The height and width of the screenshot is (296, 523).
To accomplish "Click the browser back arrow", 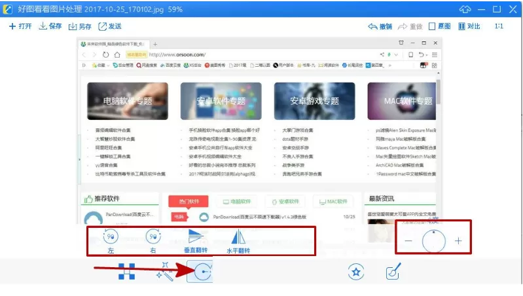I will [x=84, y=55].
